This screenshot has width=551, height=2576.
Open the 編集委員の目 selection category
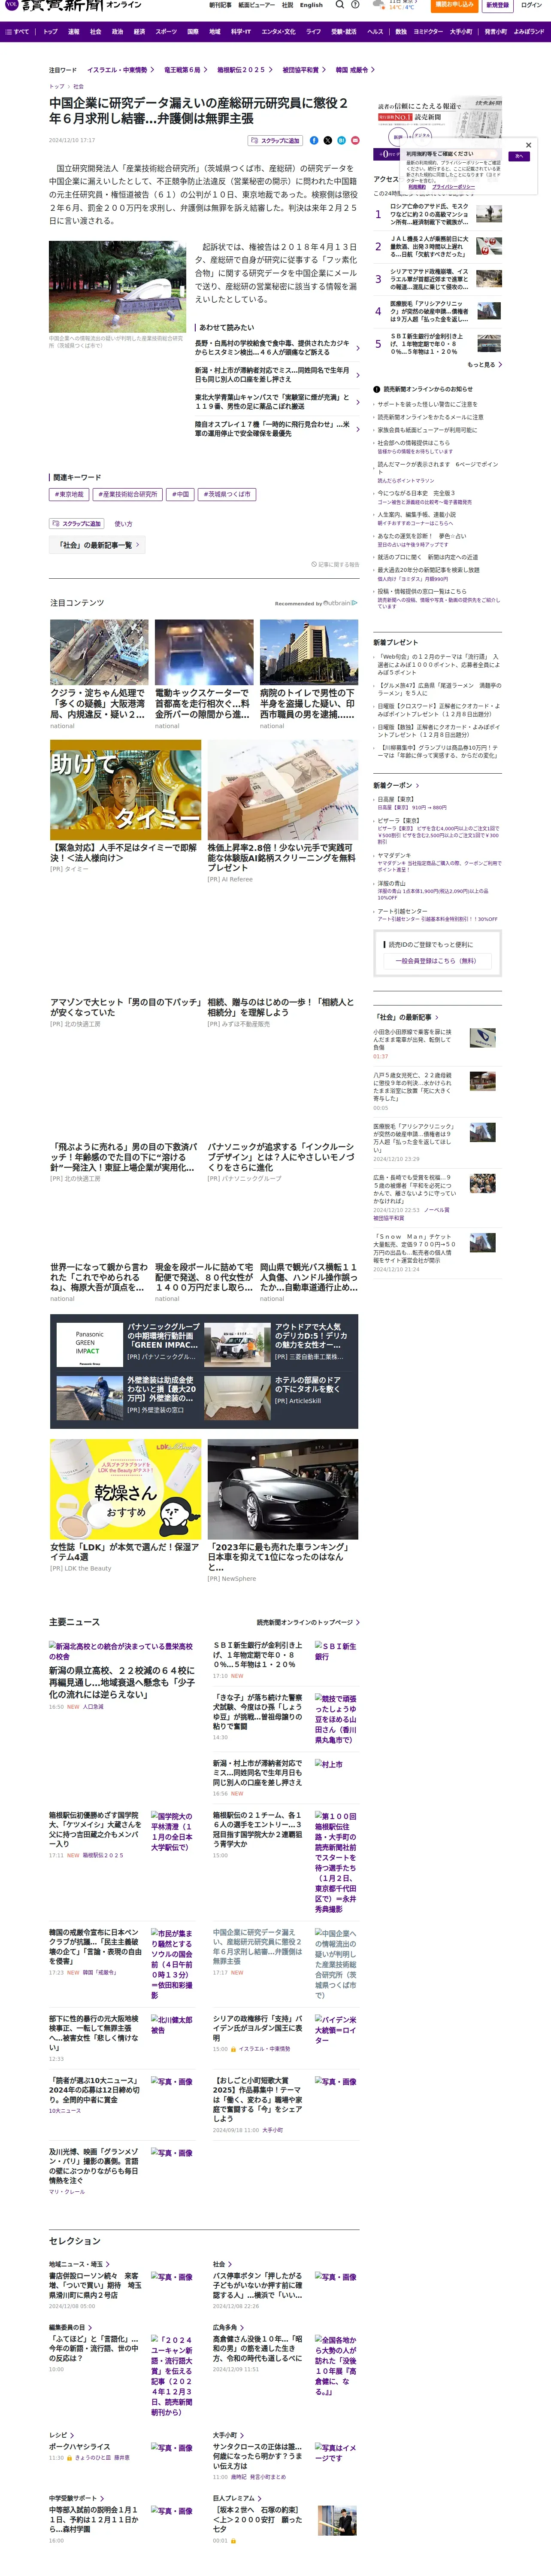[70, 2326]
